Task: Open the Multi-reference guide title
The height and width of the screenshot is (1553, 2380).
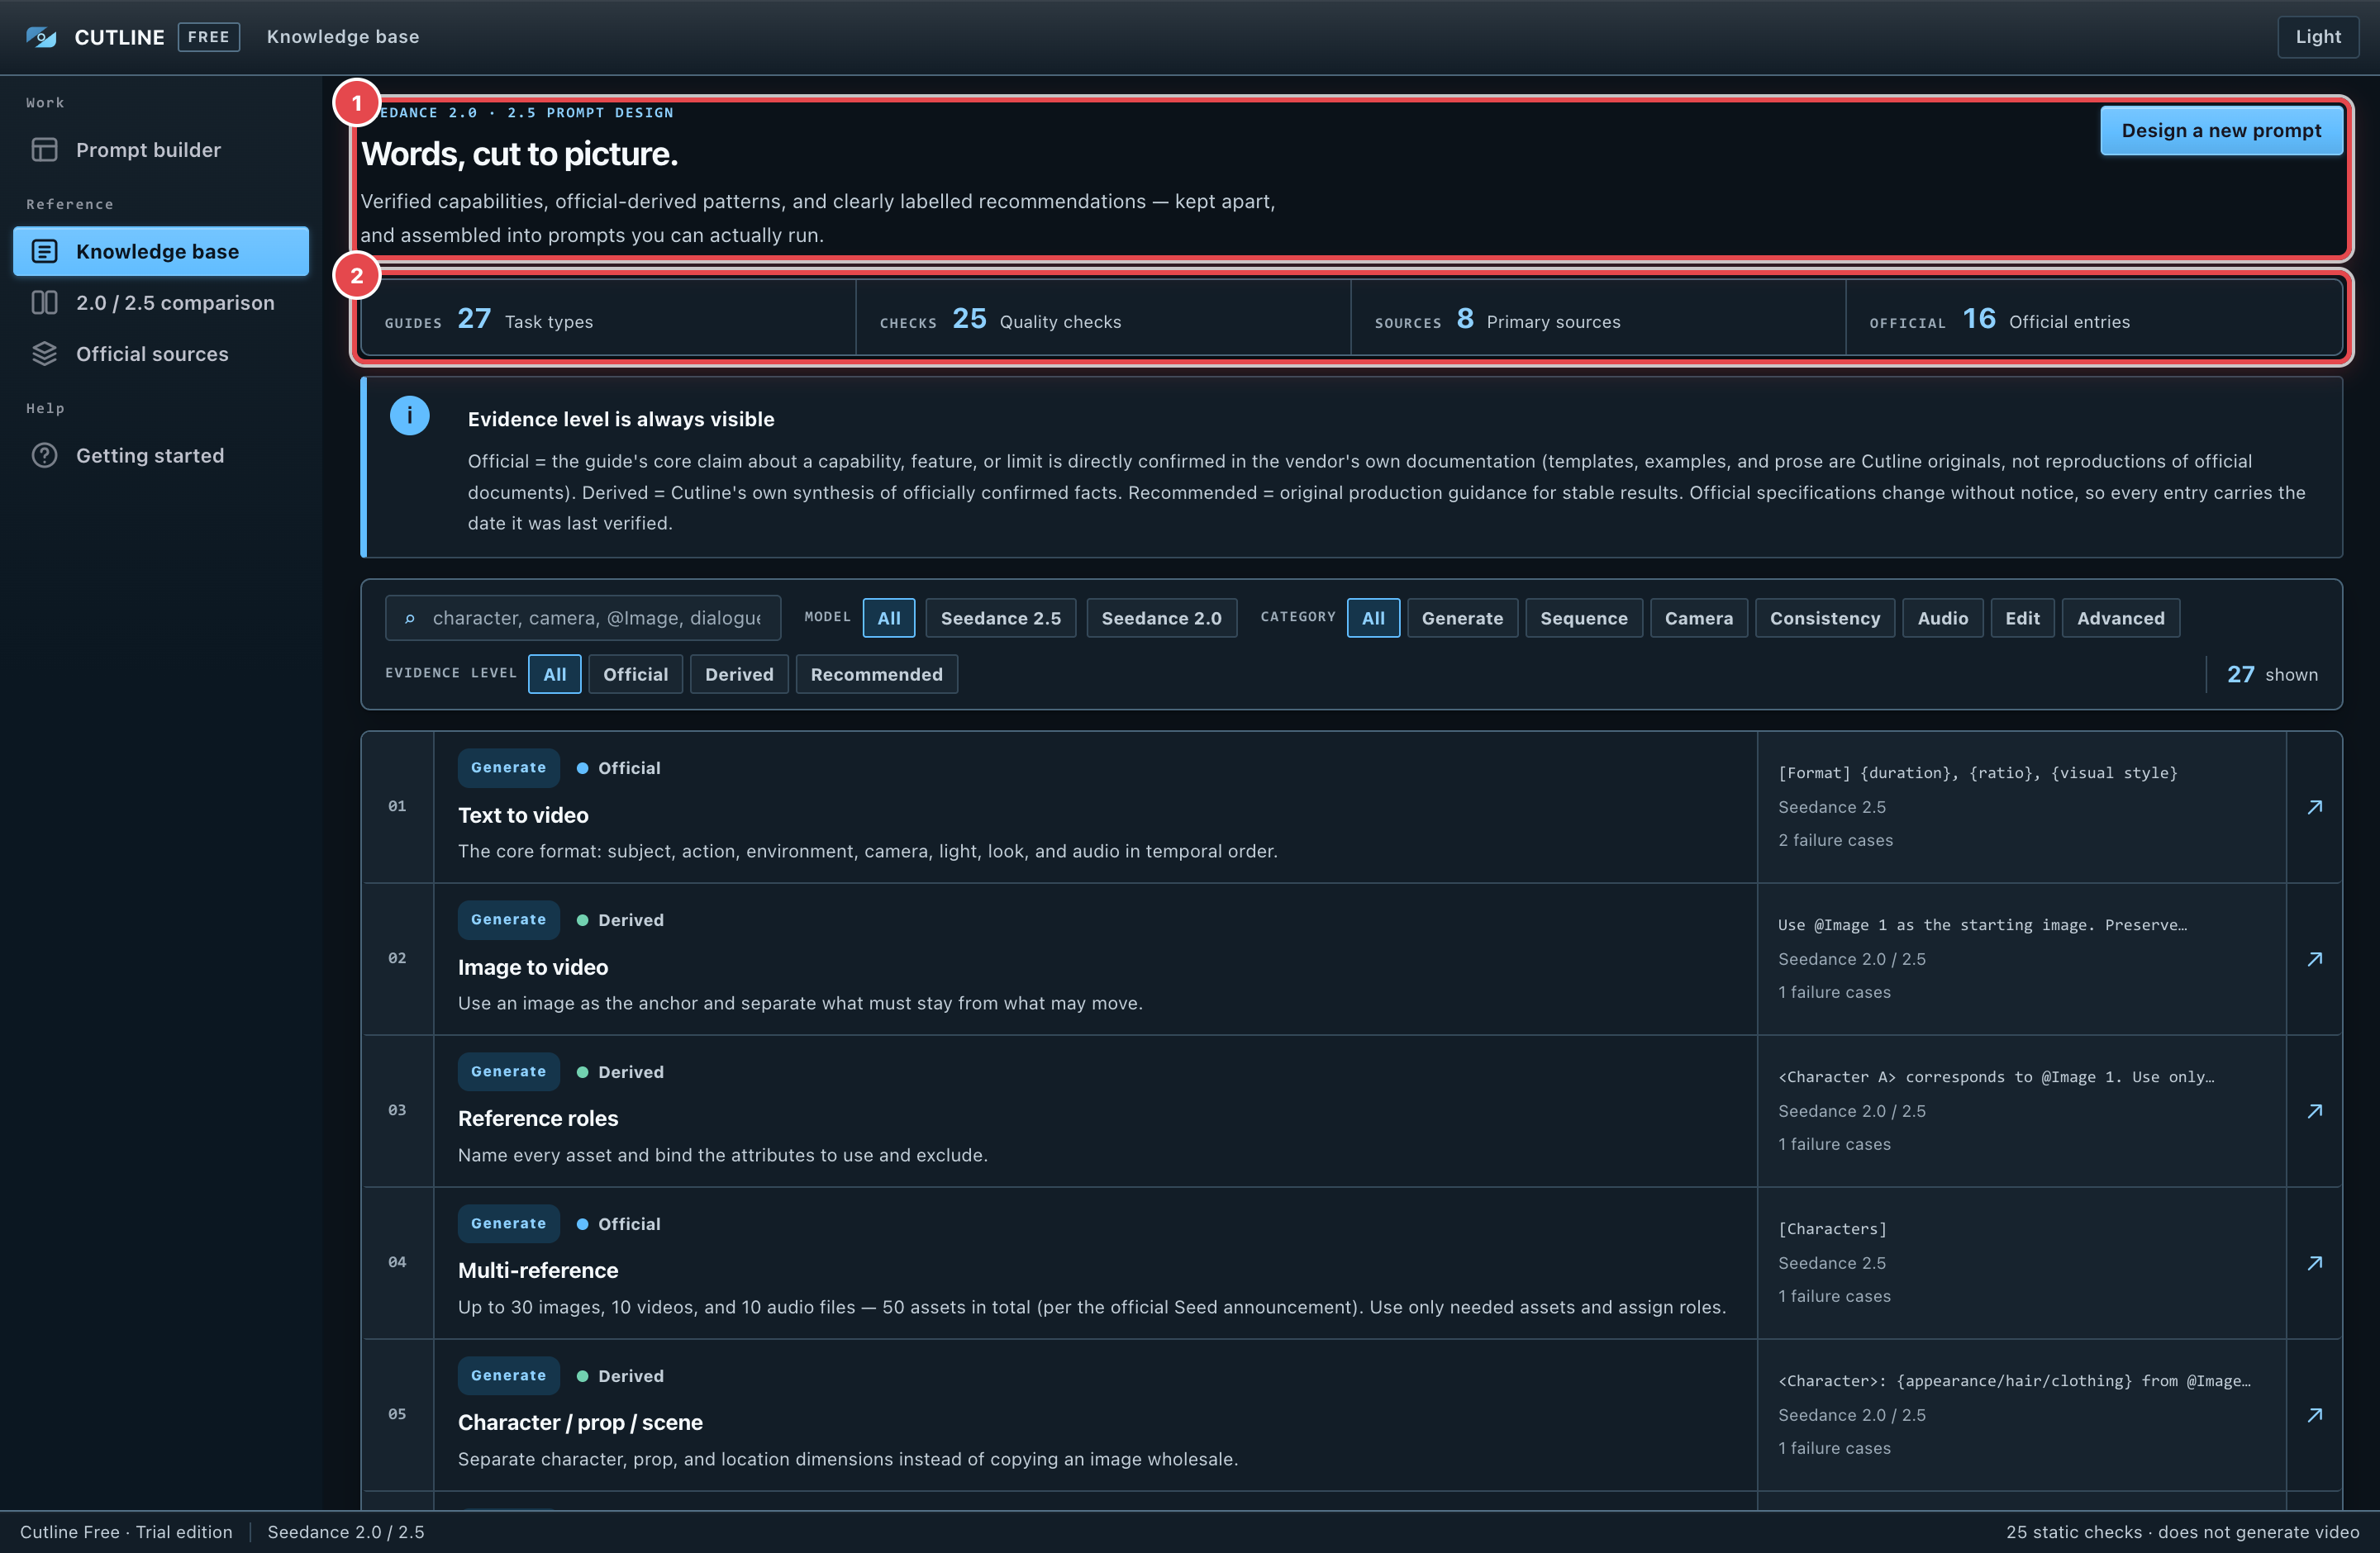Action: tap(538, 1271)
